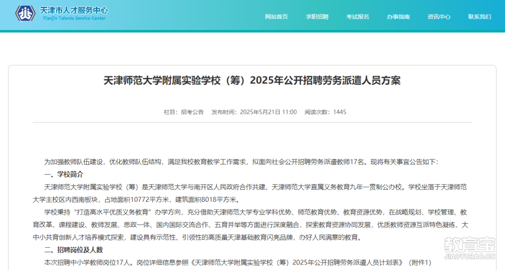Open the 考试报名 menu item

358,17
